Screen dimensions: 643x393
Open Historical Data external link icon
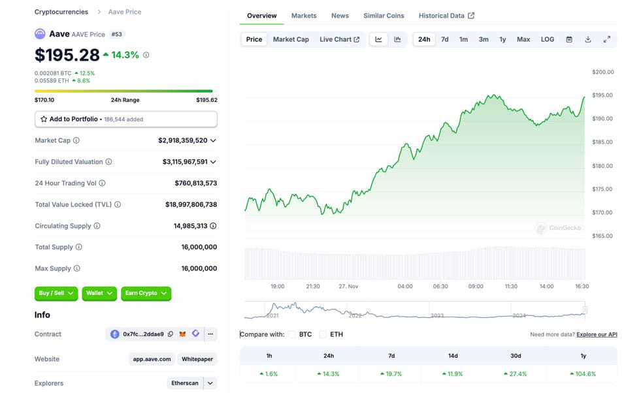471,16
